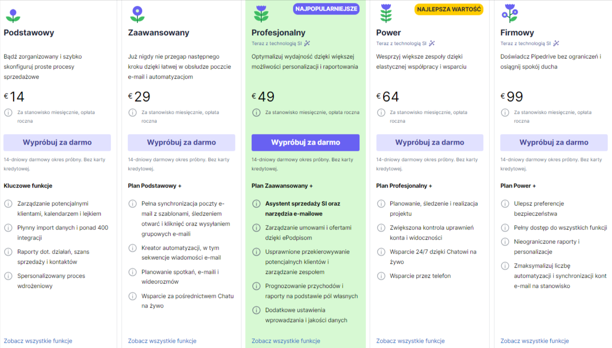The height and width of the screenshot is (348, 612).
Task: Try the Power plan for free
Action: (429, 143)
